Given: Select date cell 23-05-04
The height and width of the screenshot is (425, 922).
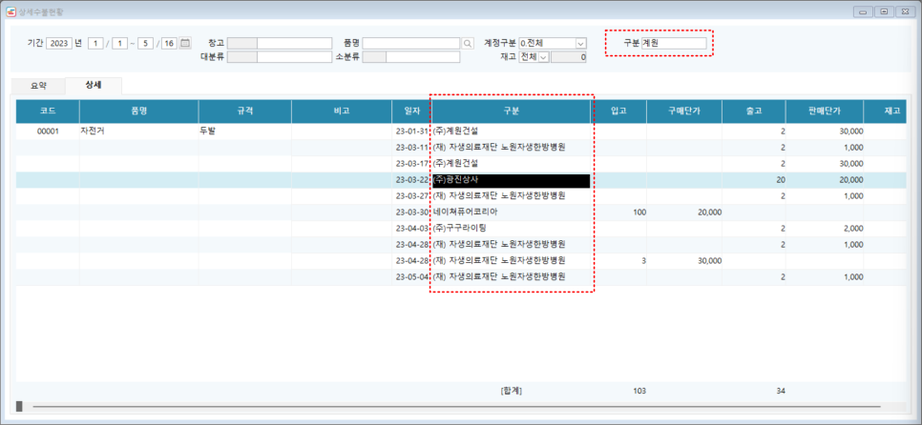Looking at the screenshot, I should click(x=411, y=276).
